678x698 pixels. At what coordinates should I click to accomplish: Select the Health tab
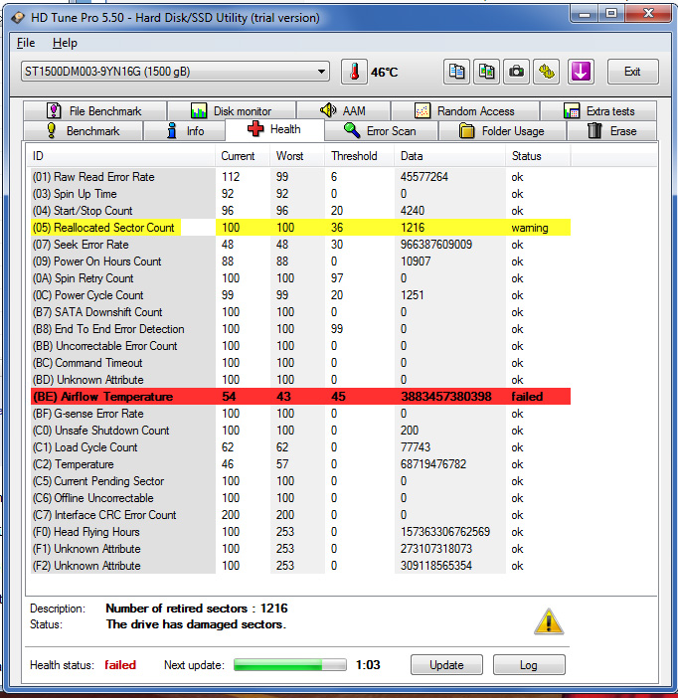(274, 129)
